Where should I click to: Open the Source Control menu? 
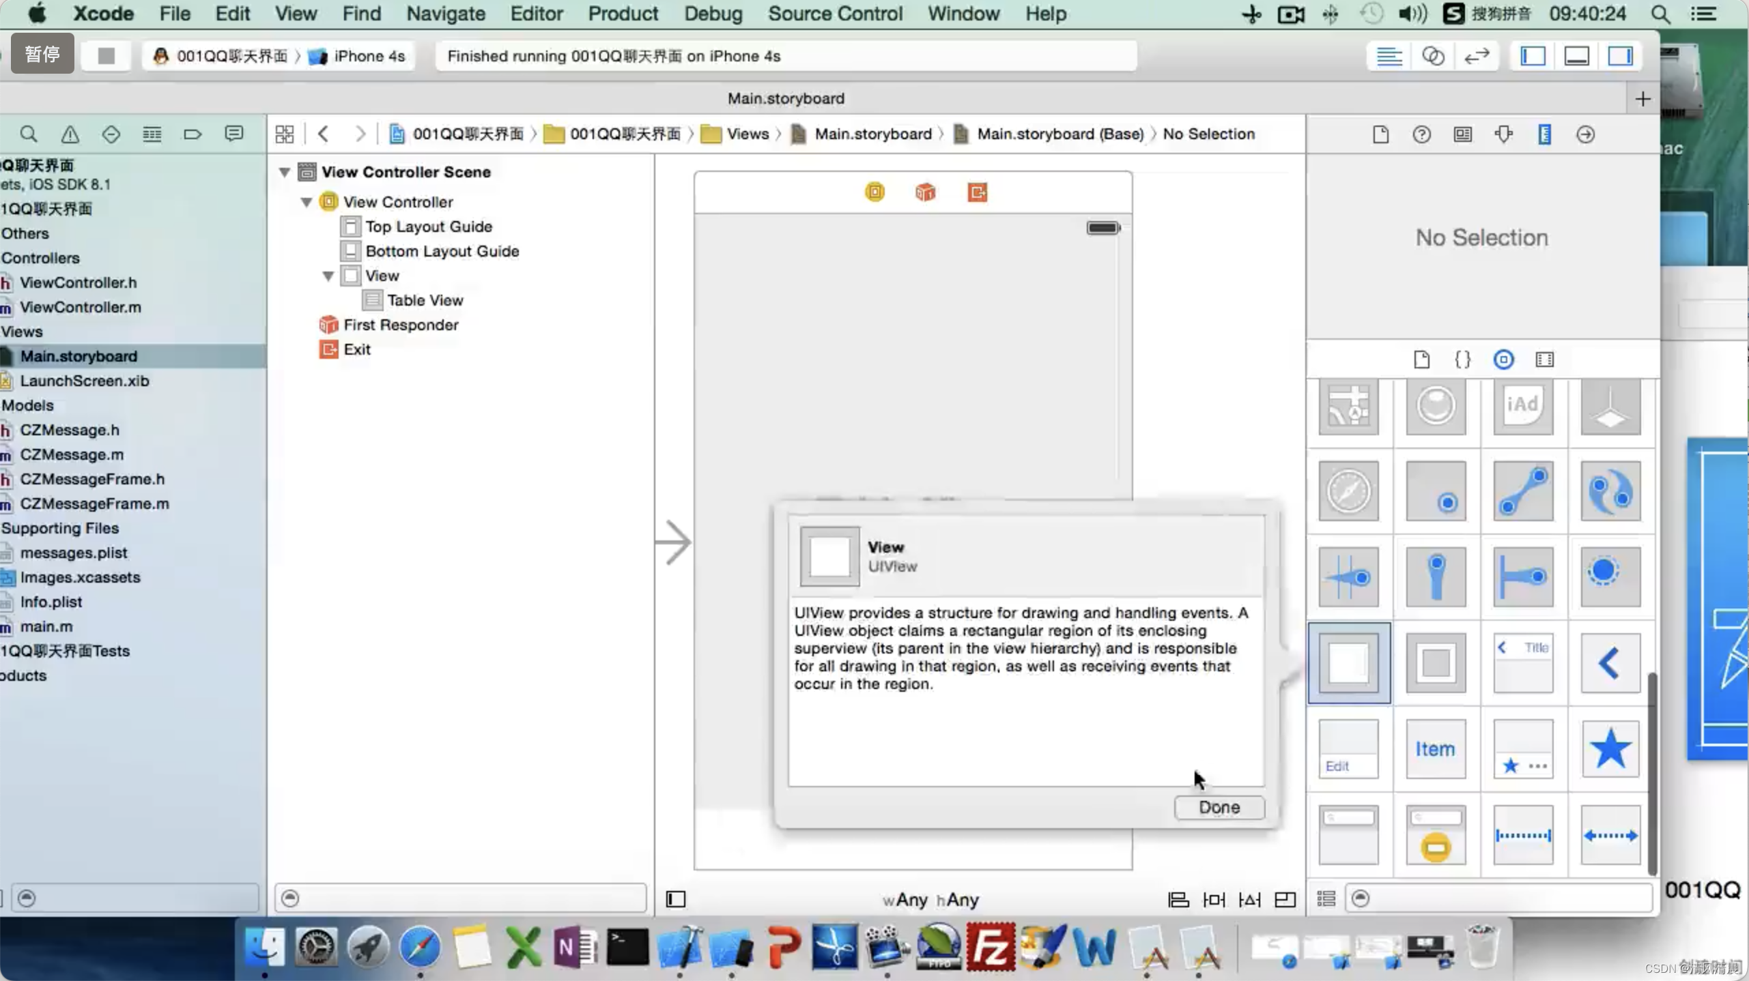[834, 14]
